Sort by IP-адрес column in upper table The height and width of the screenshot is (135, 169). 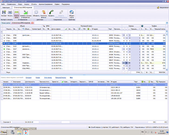coord(100,29)
